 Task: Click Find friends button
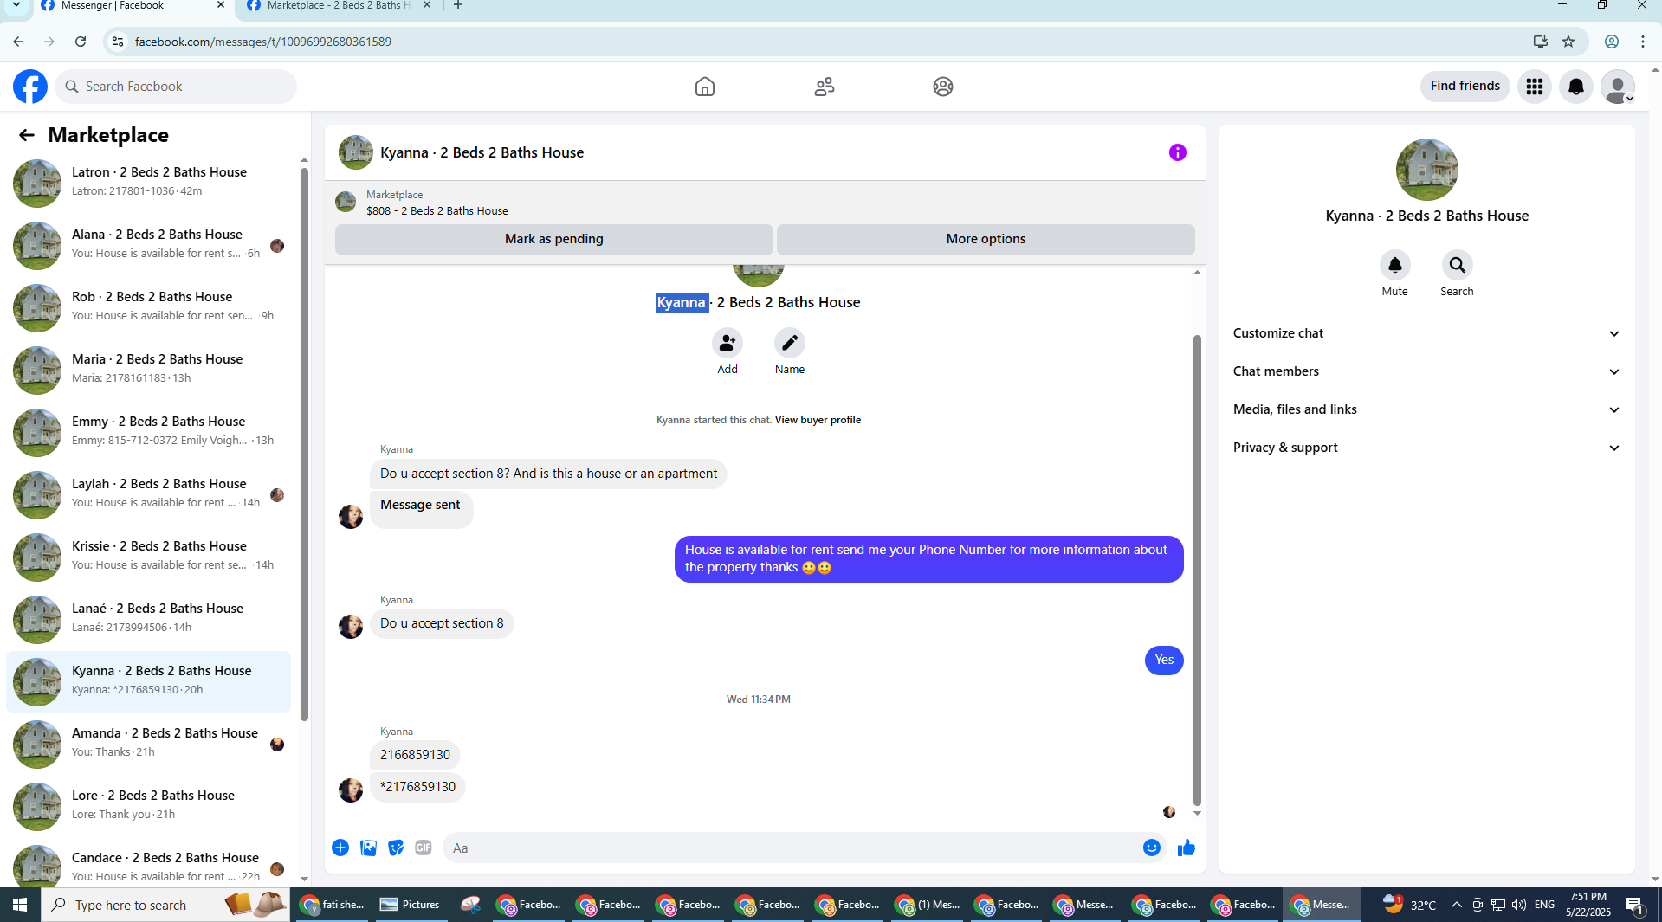(x=1465, y=86)
